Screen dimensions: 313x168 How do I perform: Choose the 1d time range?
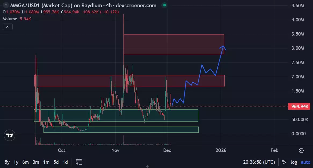click(65, 162)
